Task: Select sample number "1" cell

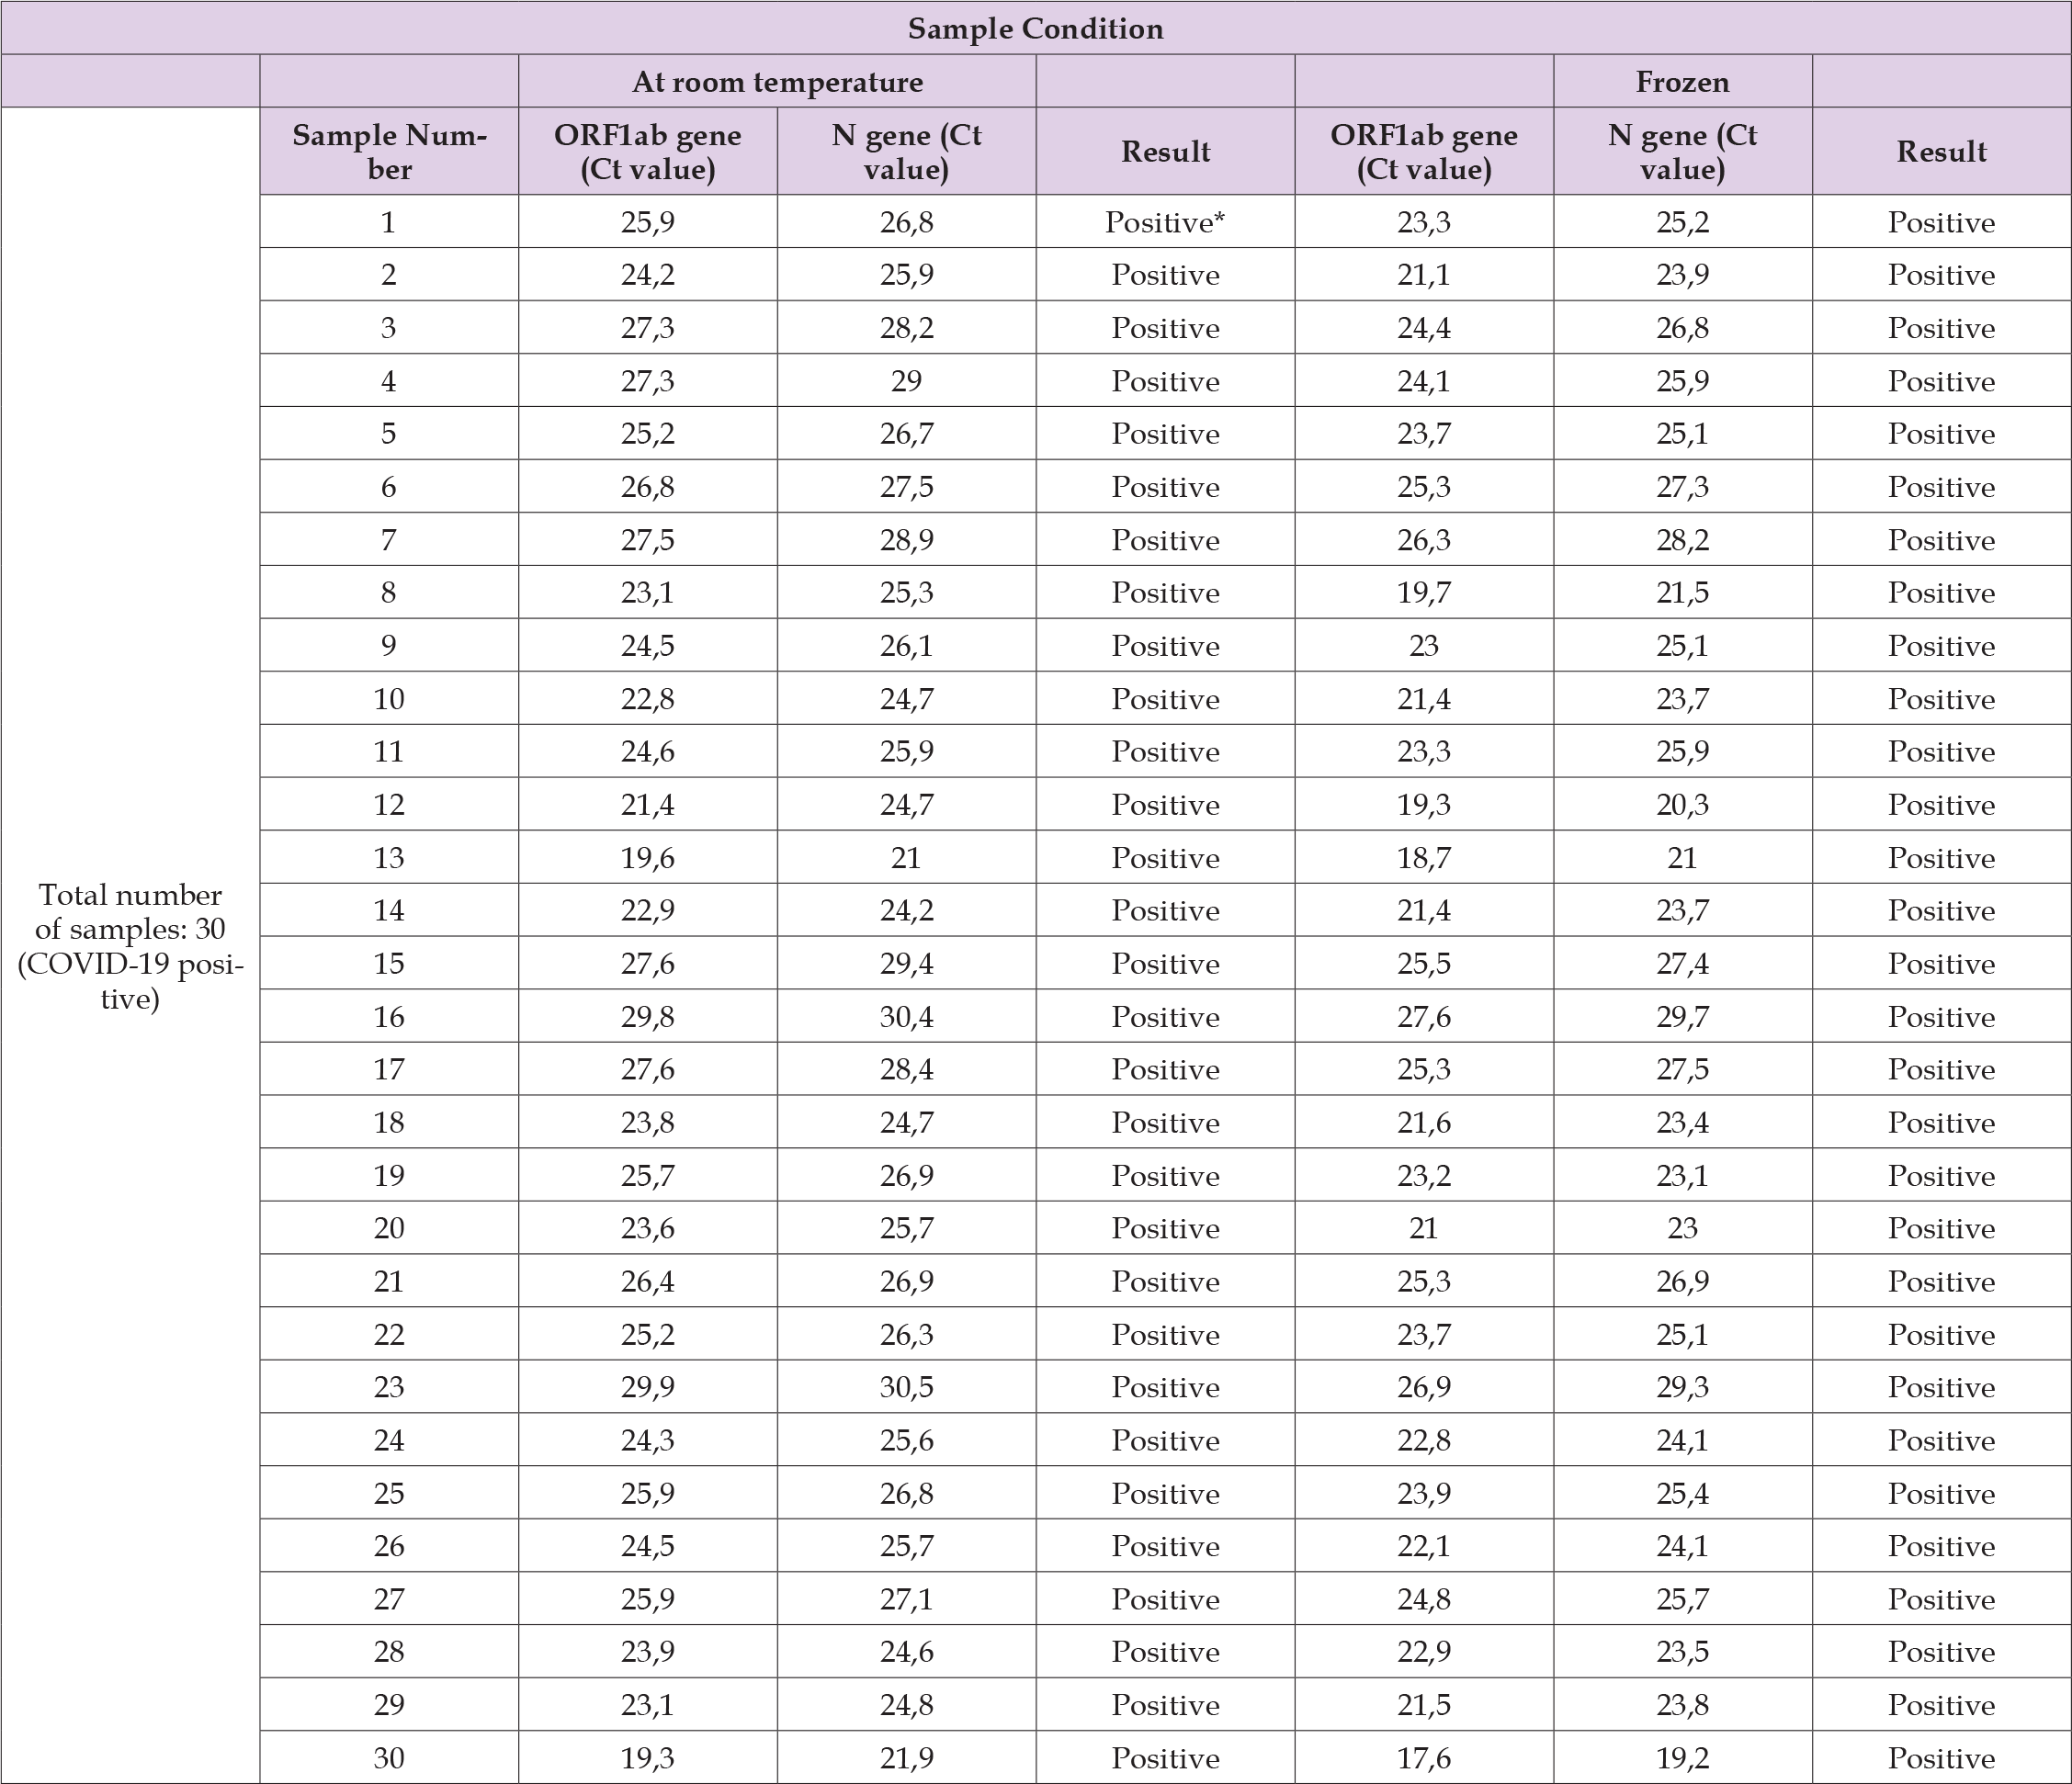Action: [388, 222]
